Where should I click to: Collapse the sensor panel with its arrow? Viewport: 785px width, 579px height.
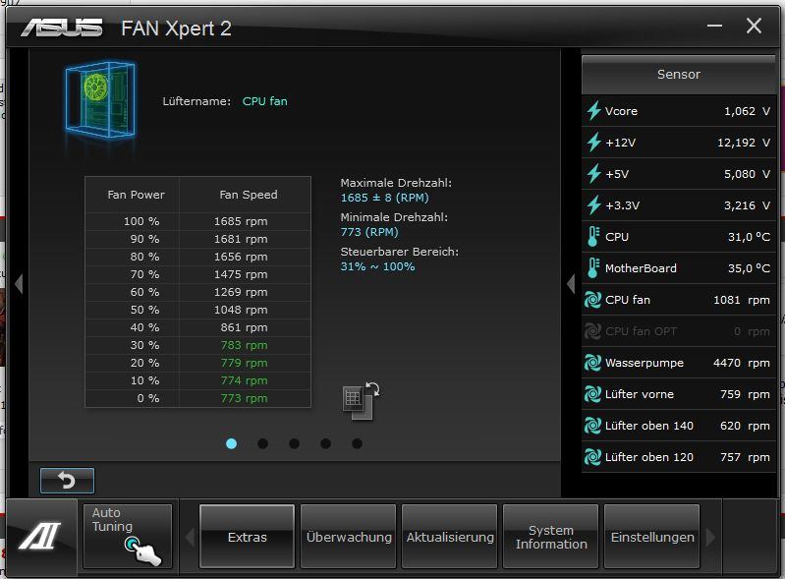(x=571, y=284)
